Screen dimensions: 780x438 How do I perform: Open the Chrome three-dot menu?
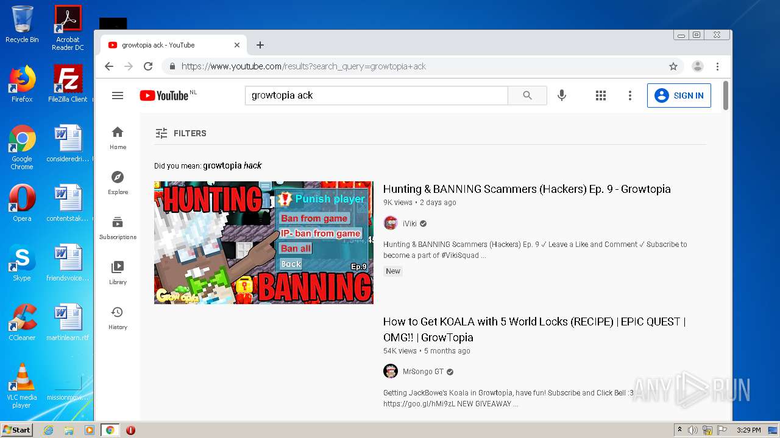click(x=717, y=66)
